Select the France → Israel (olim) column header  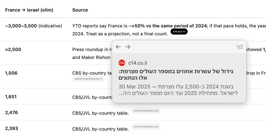tap(29, 10)
